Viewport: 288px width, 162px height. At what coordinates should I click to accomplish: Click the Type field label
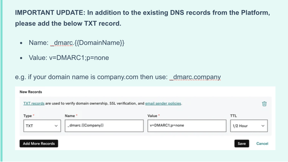click(28, 116)
